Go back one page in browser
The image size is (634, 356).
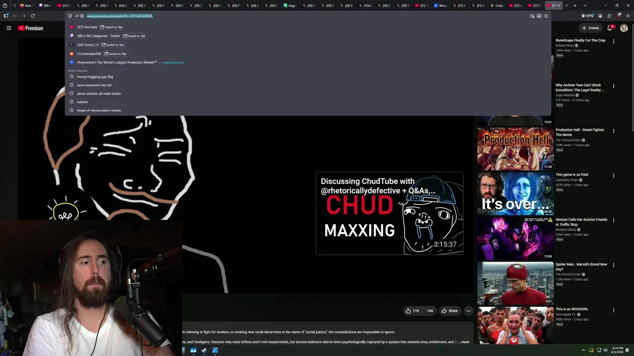pyautogui.click(x=15, y=16)
